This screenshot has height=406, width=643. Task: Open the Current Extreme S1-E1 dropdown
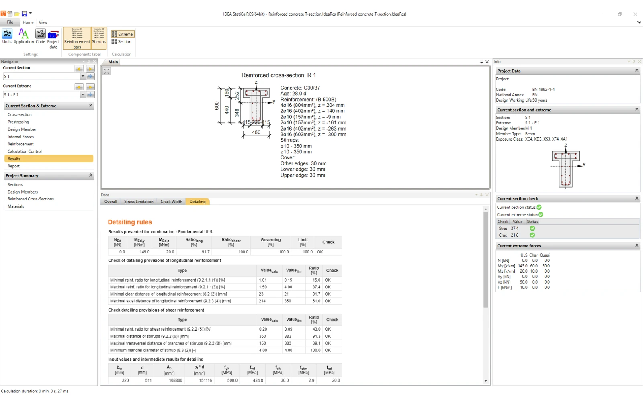coord(83,95)
